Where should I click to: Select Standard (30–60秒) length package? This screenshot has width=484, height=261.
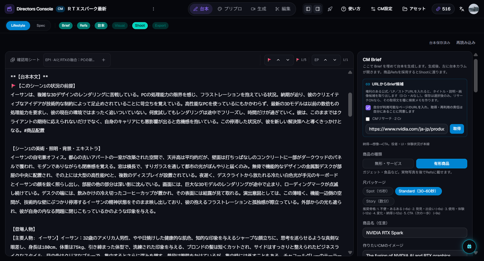[418, 191]
